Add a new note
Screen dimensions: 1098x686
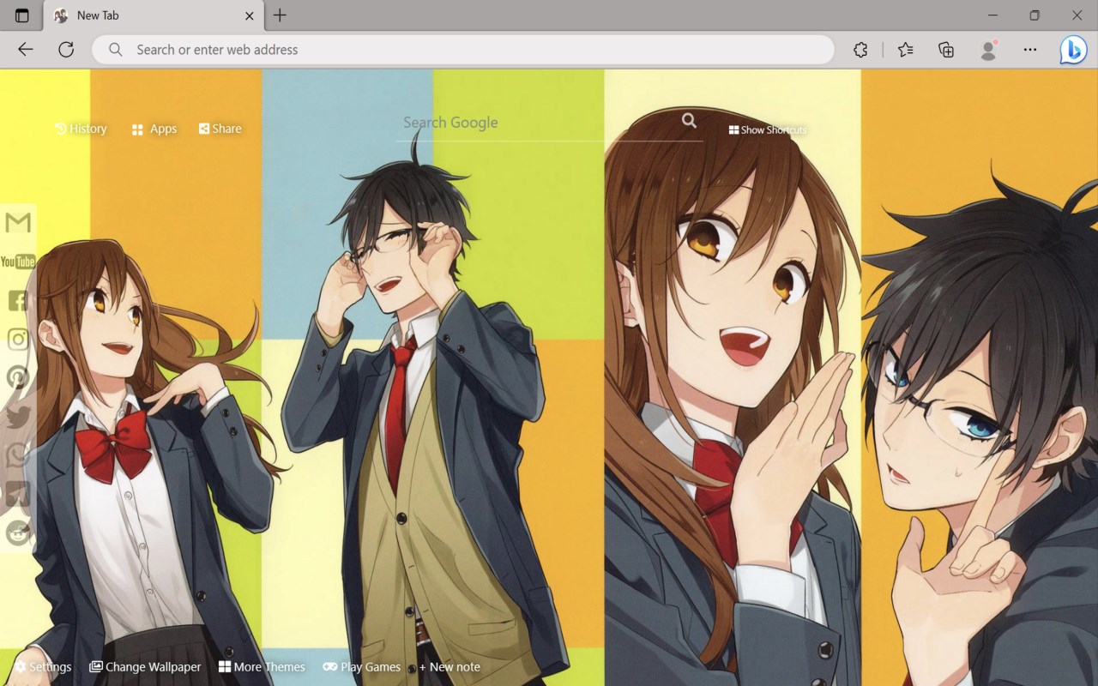pyautogui.click(x=449, y=667)
